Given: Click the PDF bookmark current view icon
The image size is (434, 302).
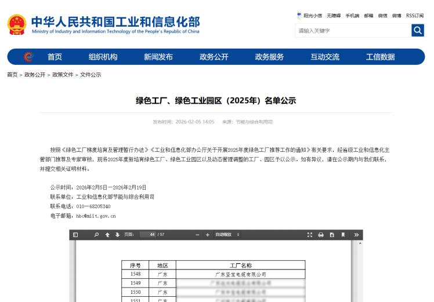Looking at the screenshot, I should 343,235.
